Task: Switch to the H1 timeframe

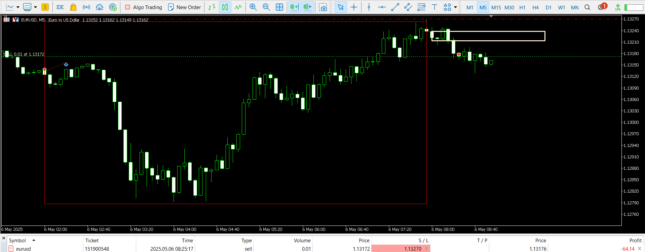Action: pos(522,7)
